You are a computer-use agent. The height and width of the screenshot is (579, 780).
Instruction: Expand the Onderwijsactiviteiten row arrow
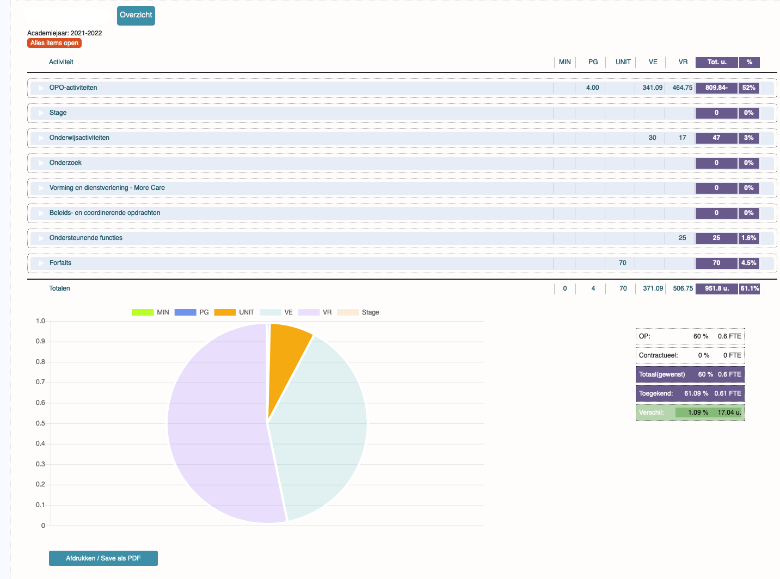tap(41, 138)
